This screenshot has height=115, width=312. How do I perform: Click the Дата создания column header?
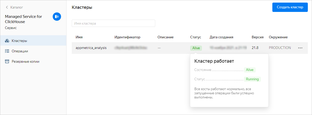pos(221,37)
